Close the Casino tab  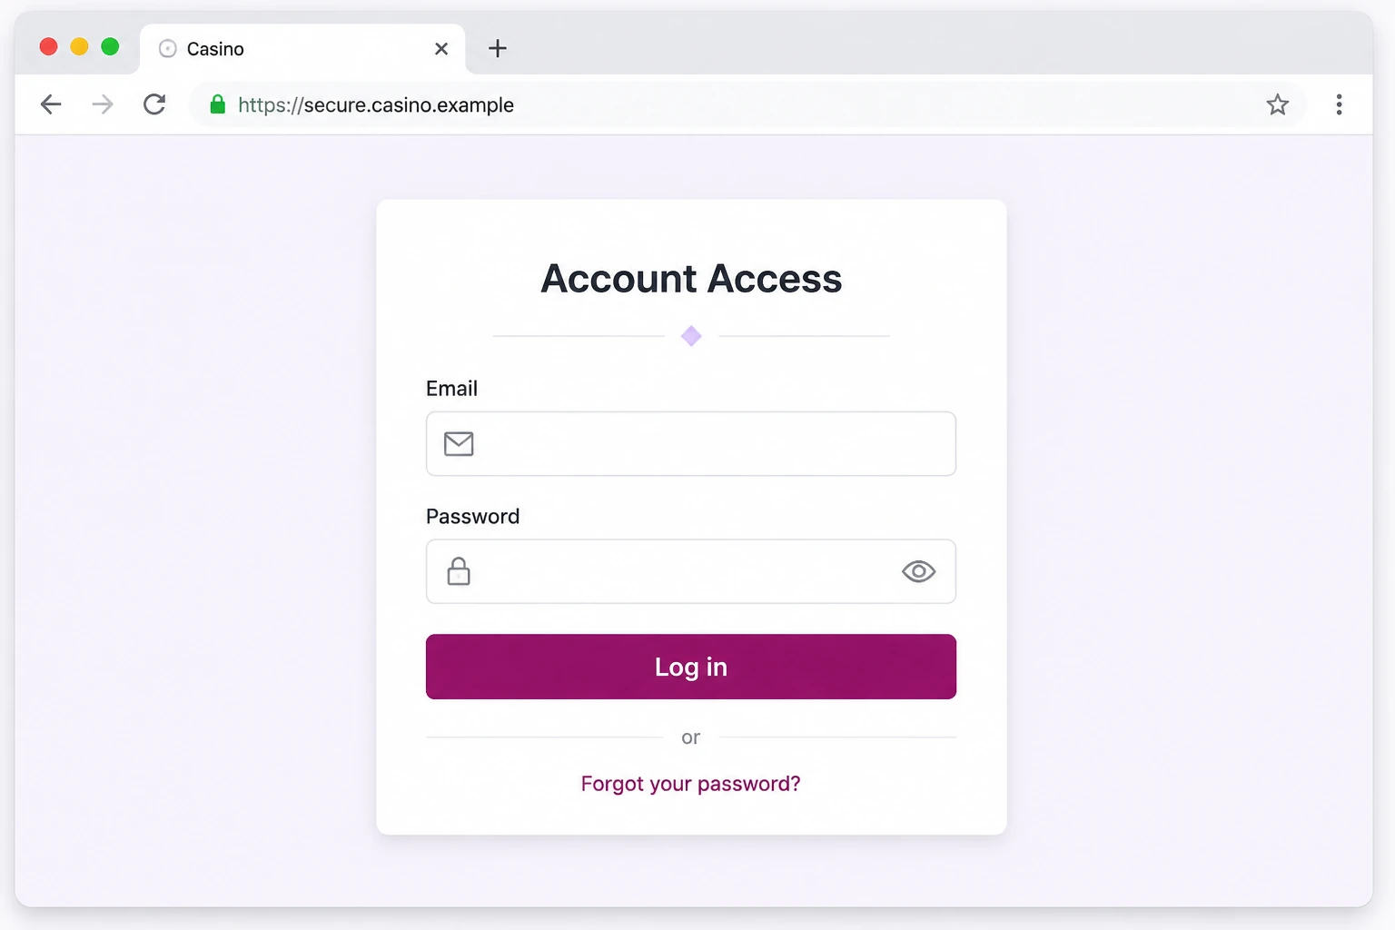click(x=441, y=49)
